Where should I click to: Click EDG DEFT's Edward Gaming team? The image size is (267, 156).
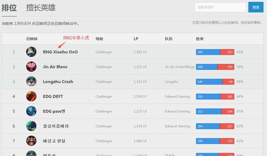coord(177,96)
